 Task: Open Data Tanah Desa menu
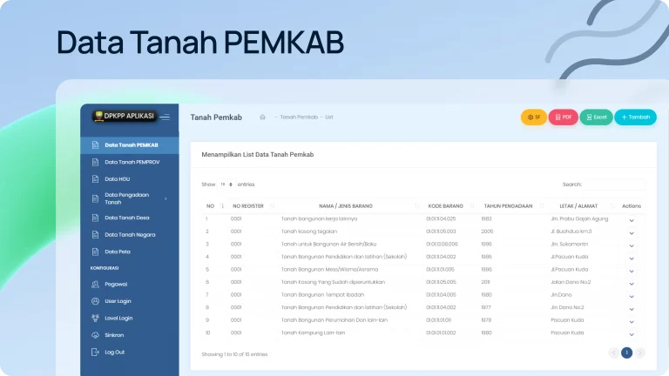click(x=130, y=218)
